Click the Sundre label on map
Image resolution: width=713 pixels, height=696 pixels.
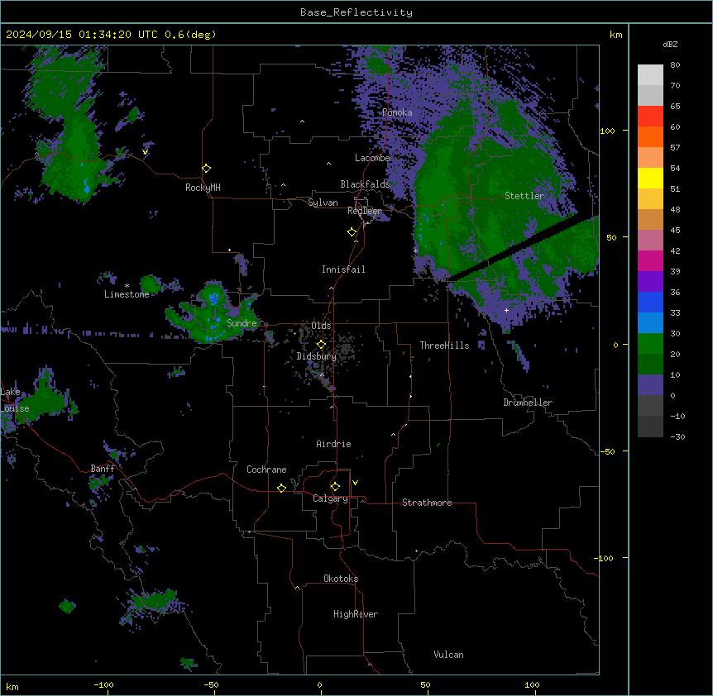242,323
